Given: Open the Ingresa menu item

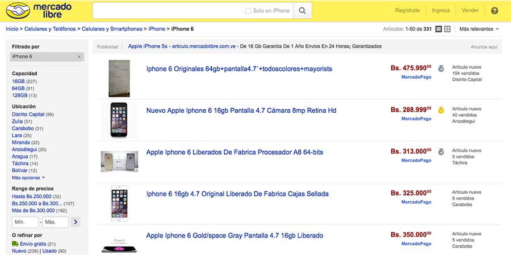Looking at the screenshot, I should point(441,10).
